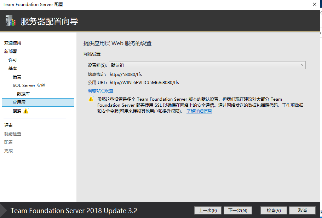Click Team Foundation Server 2018 Update 3.2 text
Viewport: 322px width, 218px height.
click(x=74, y=211)
